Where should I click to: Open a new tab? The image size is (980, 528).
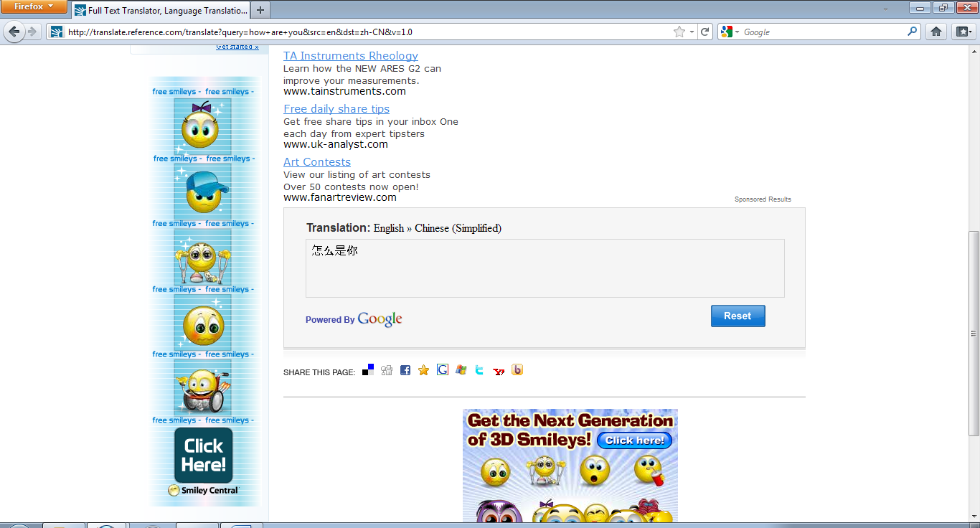click(x=260, y=10)
